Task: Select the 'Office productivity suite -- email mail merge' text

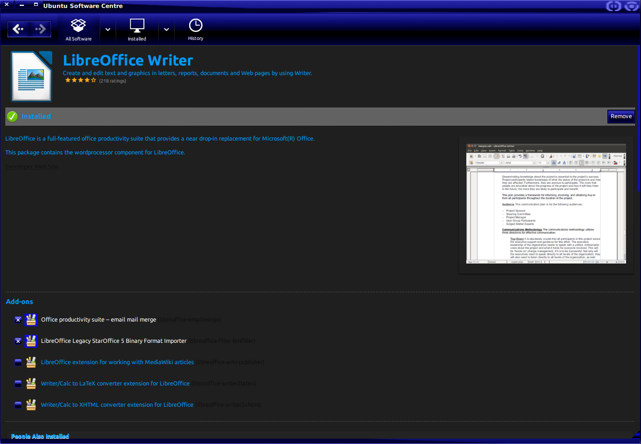Action: coord(99,319)
